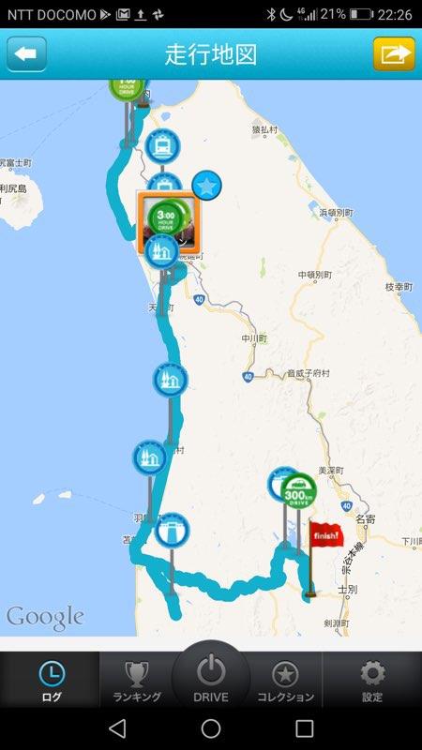Tap the 3:00 hour drive badge

click(166, 219)
